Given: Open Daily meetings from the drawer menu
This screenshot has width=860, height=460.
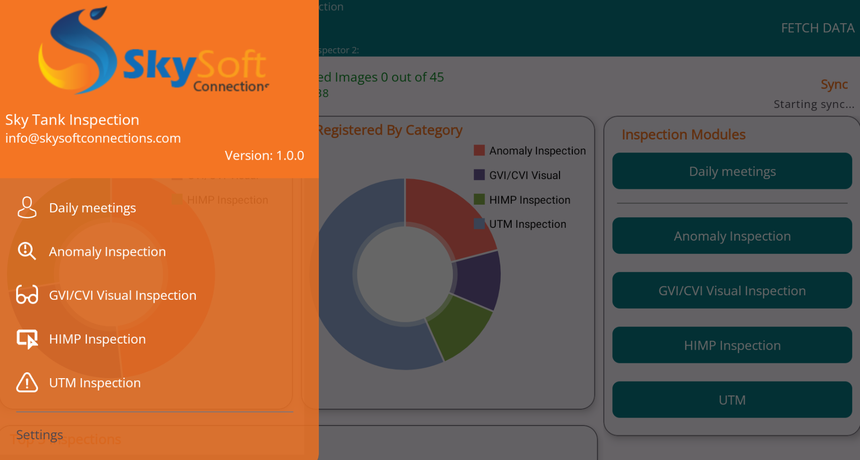Looking at the screenshot, I should tap(92, 208).
